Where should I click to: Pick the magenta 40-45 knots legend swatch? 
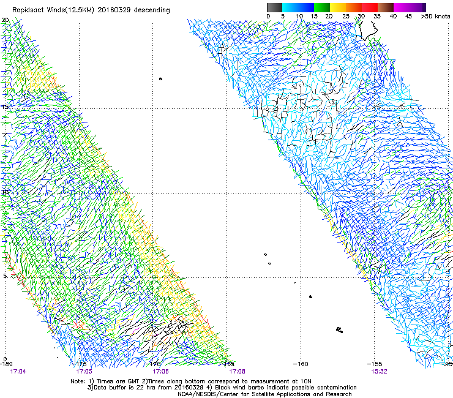tap(402, 7)
